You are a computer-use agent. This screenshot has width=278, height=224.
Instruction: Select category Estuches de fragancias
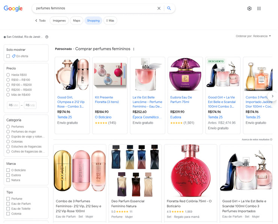tap(8, 146)
